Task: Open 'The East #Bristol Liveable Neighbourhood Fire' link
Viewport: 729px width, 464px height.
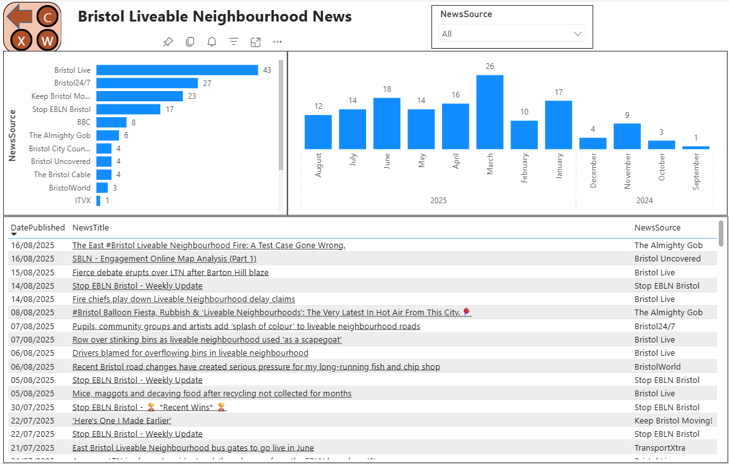Action: click(209, 245)
